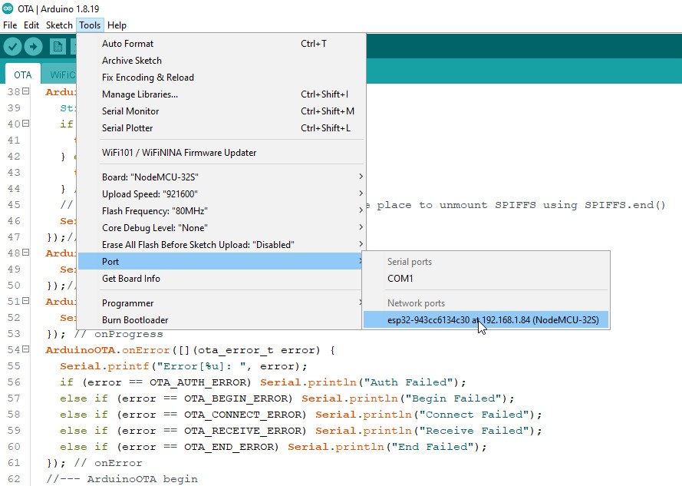Click the "Begin Failed" string in code
The image size is (682, 486).
tap(453, 398)
